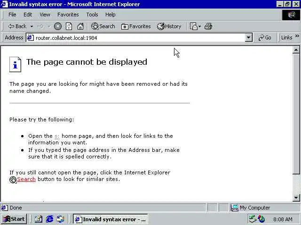Screen dimensions: 301x225
Task: Click the colorful system tray icon
Action: tap(261, 219)
